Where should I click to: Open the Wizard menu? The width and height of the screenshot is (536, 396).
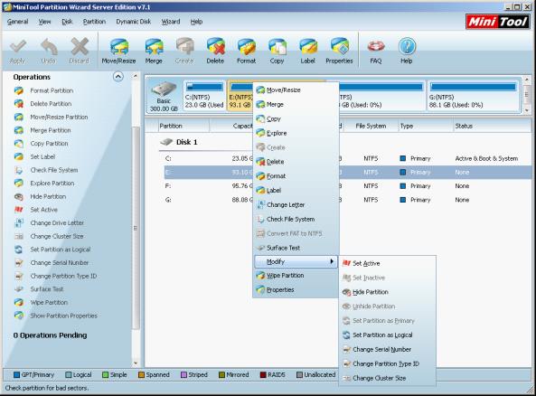171,22
